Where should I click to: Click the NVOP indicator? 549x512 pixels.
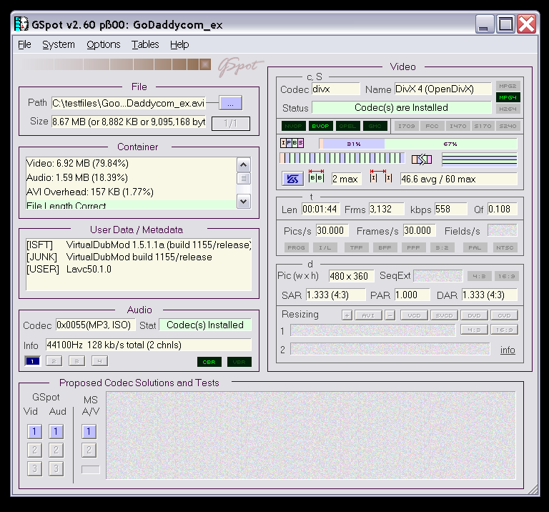[x=293, y=126]
